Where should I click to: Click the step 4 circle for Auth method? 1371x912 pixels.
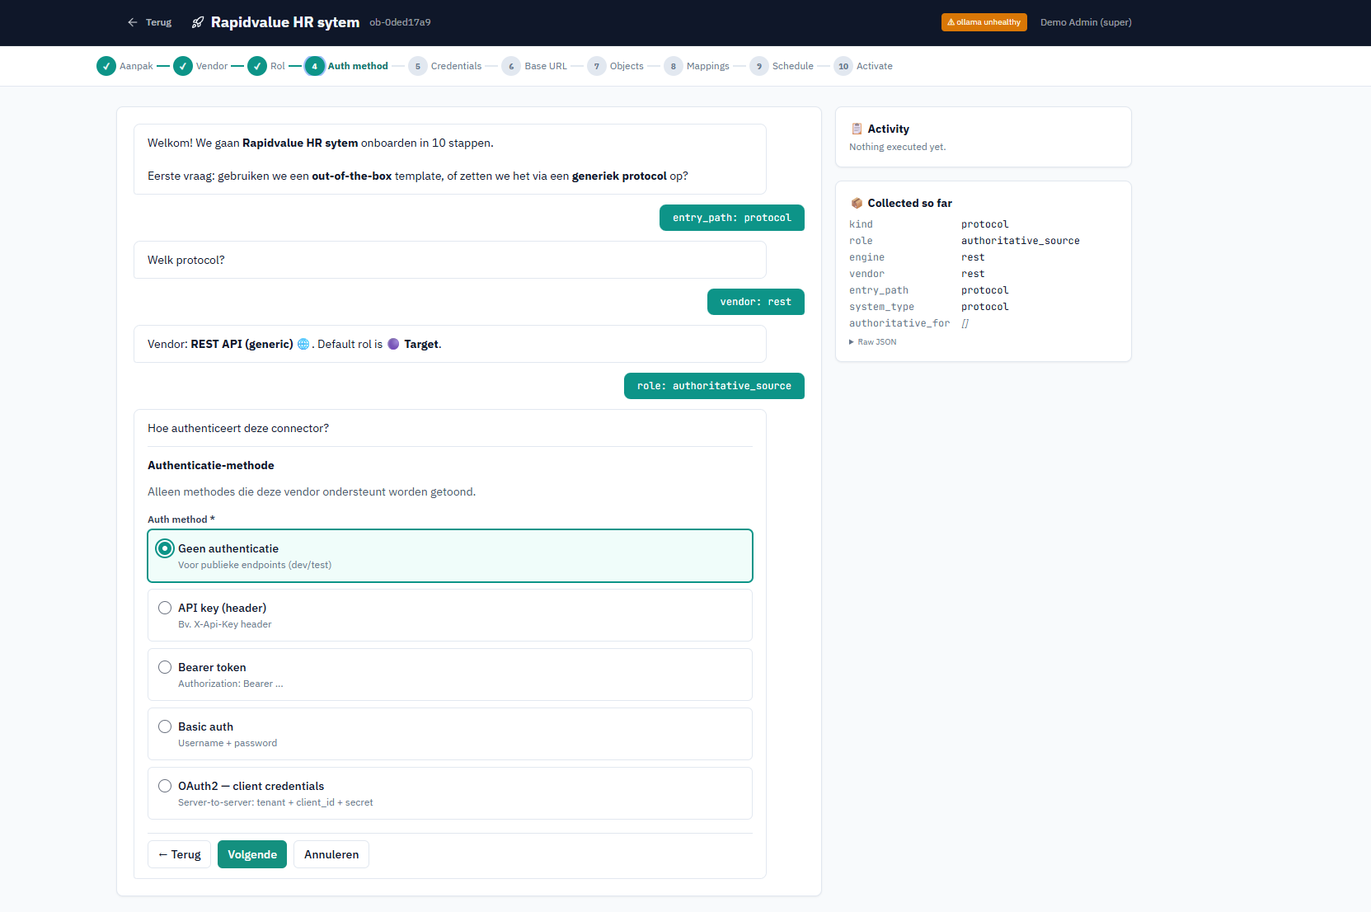tap(315, 66)
